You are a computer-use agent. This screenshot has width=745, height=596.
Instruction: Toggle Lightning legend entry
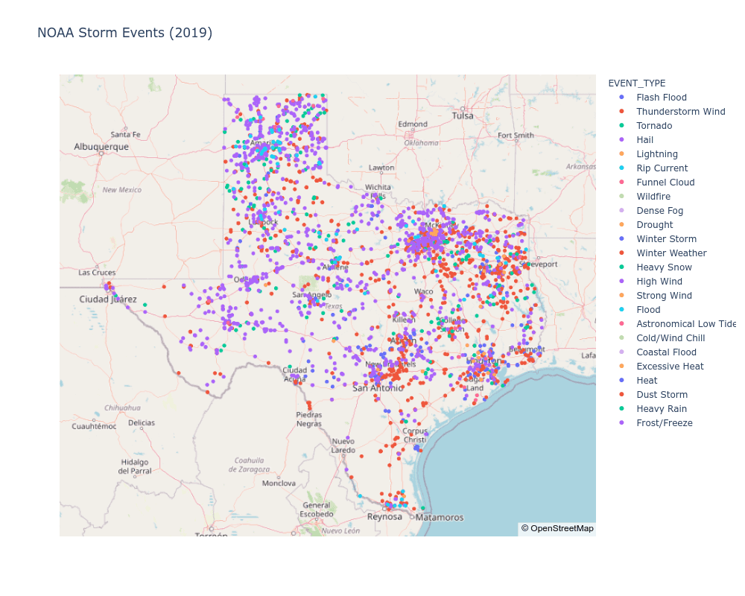point(656,154)
